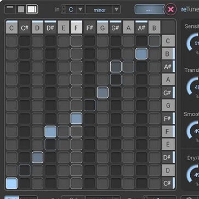The height and width of the screenshot is (199, 199).
Task: Toggle the D input note column header
Action: point(37,27)
